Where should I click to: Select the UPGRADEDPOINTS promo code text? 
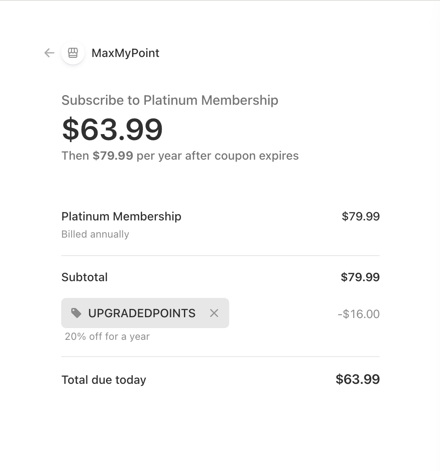pyautogui.click(x=142, y=313)
